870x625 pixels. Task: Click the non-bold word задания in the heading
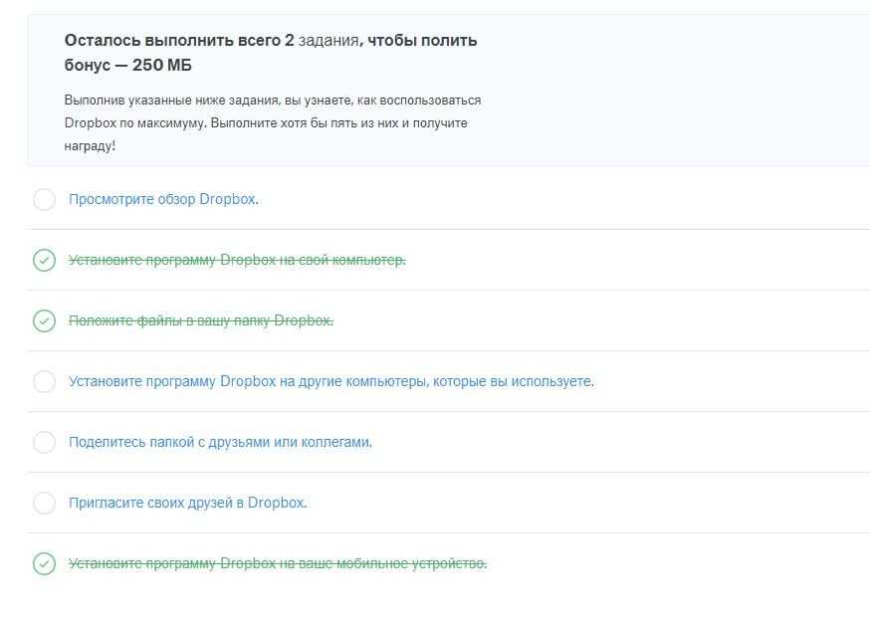coord(327,41)
